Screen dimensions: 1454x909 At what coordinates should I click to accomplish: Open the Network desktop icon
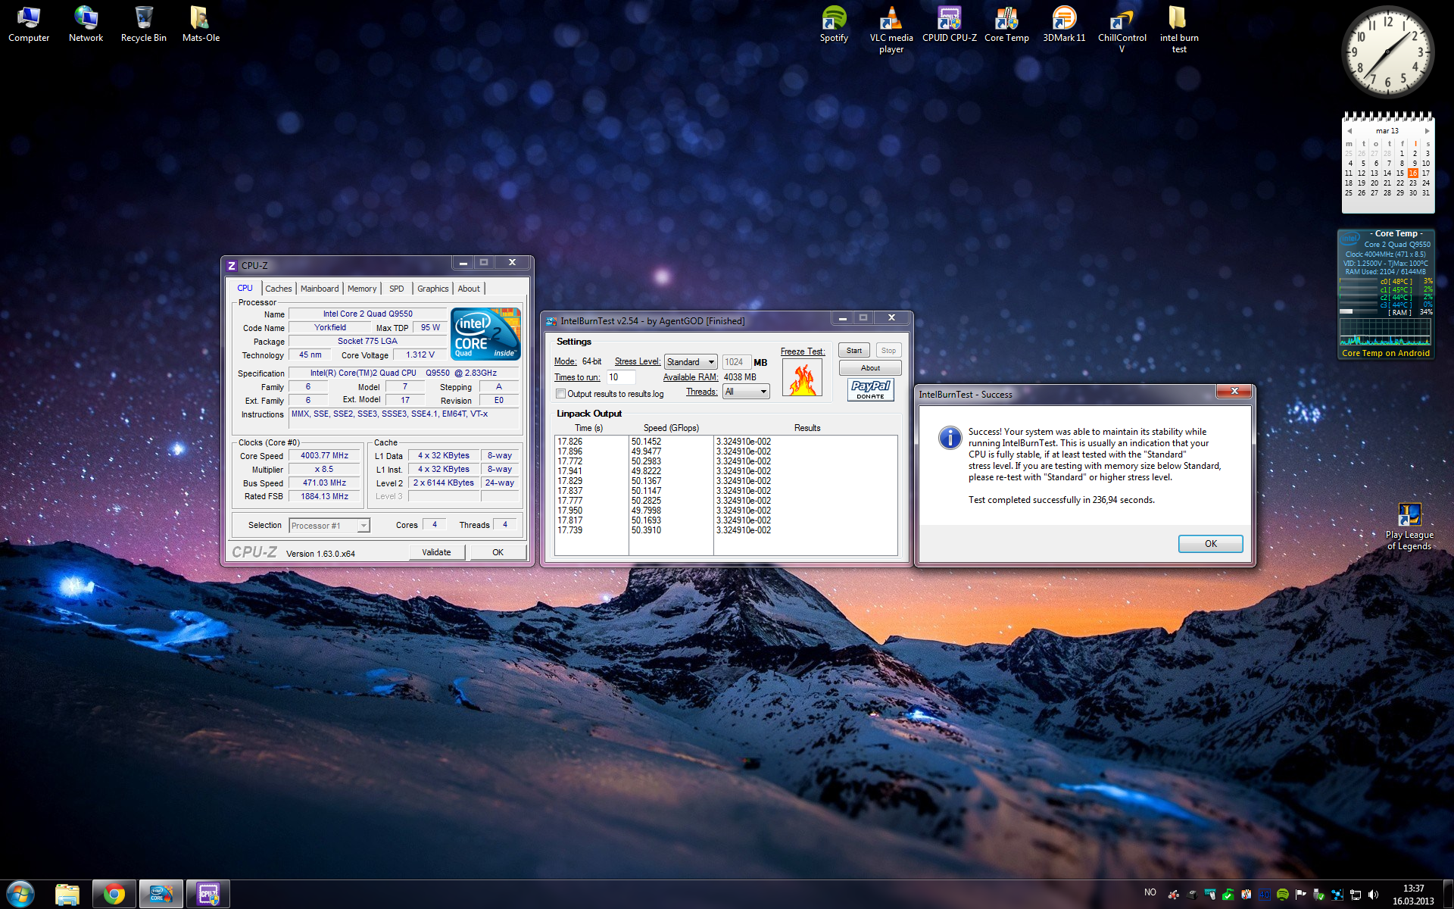(86, 24)
